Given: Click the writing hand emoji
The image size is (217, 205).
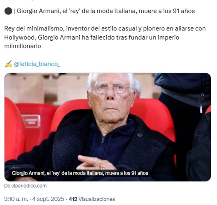Looking at the screenshot, I should pyautogui.click(x=8, y=64).
